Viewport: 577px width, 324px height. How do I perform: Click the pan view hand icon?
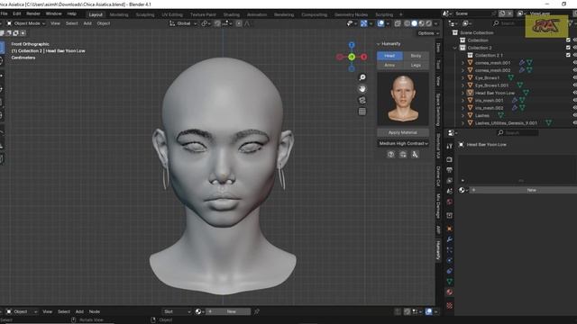362,88
